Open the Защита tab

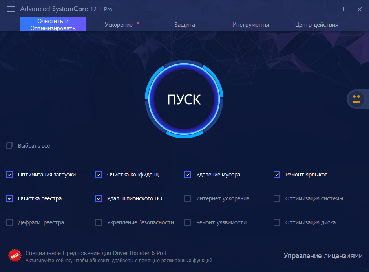coord(184,25)
